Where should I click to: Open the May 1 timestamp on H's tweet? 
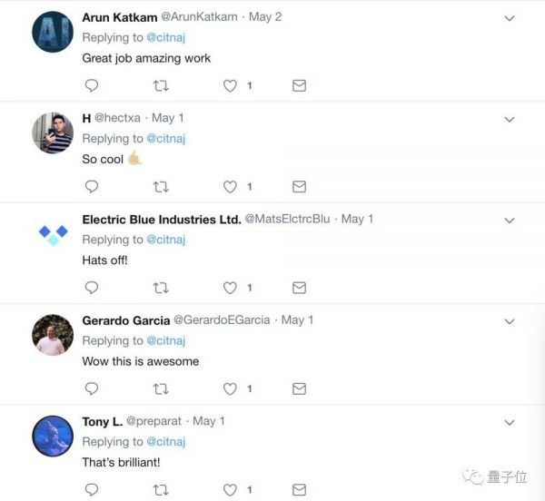(168, 118)
